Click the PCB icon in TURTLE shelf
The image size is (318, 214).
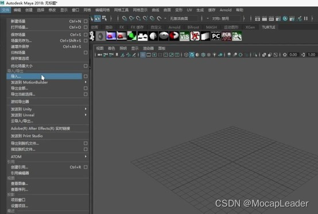click(226, 36)
